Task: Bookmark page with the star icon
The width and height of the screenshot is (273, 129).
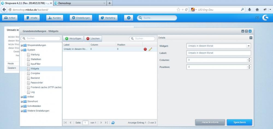Action: pos(178,10)
